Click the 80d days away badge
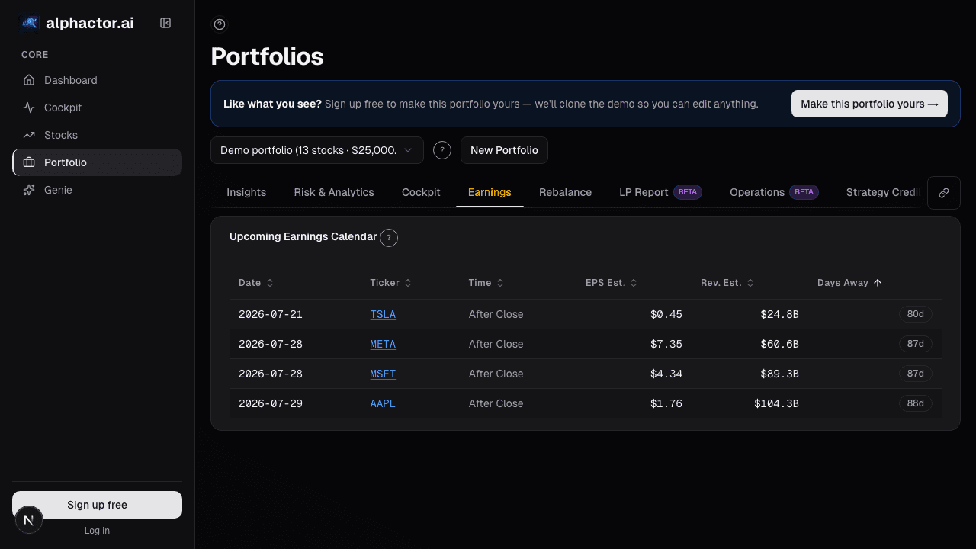The width and height of the screenshot is (976, 549). [x=915, y=314]
